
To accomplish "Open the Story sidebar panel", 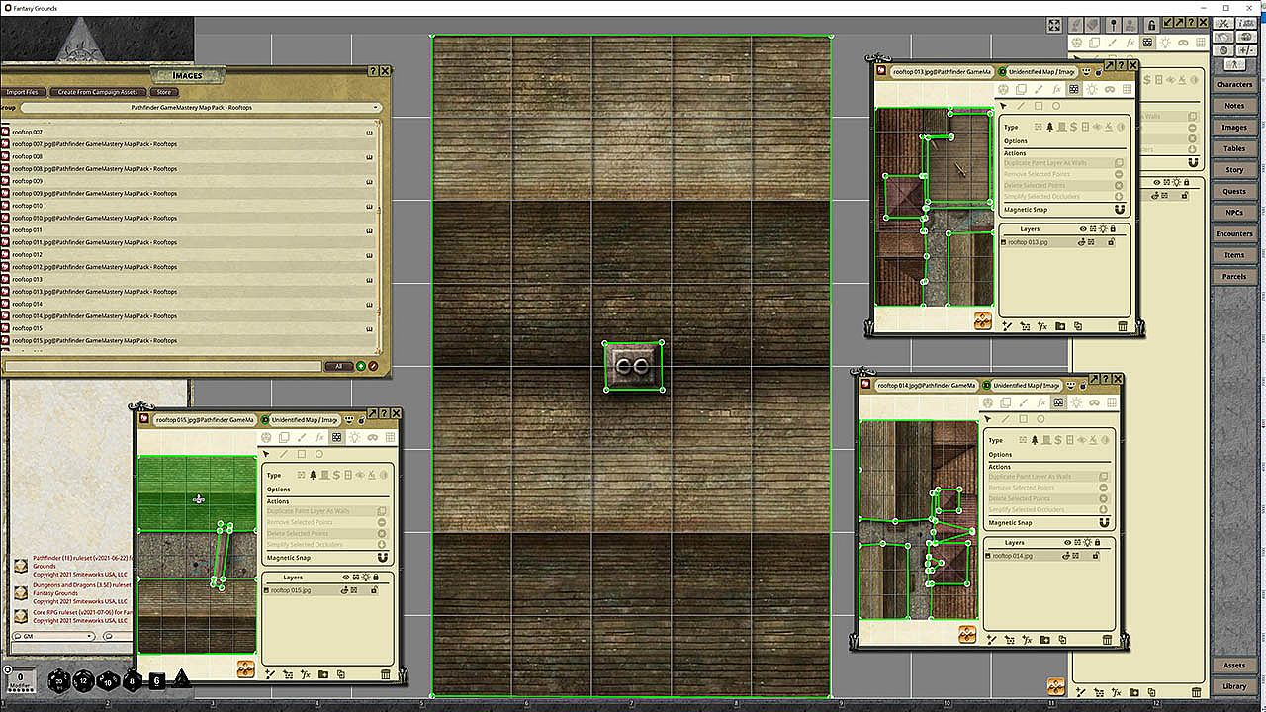I will click(x=1233, y=170).
